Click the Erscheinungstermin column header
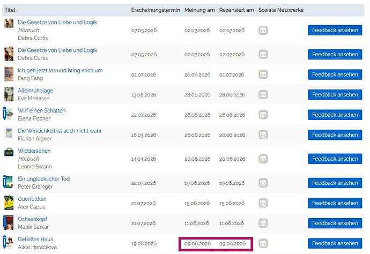The image size is (370, 254). [156, 10]
